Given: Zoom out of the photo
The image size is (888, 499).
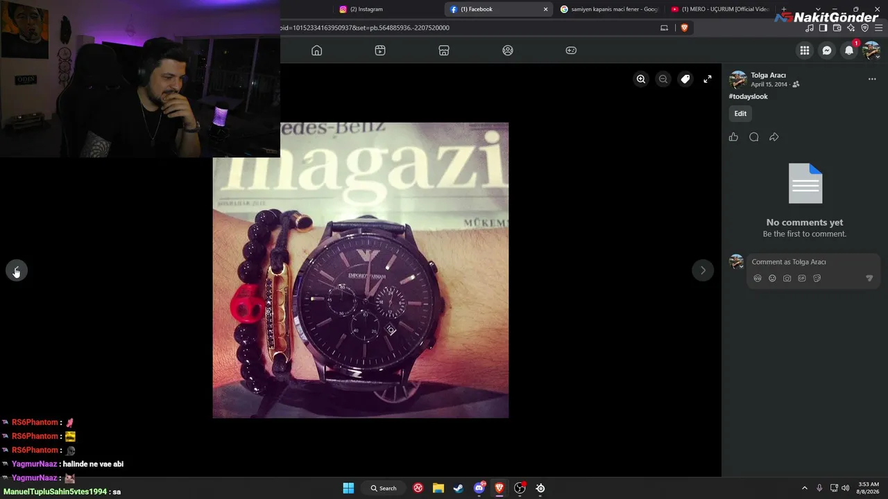Looking at the screenshot, I should click(x=663, y=79).
